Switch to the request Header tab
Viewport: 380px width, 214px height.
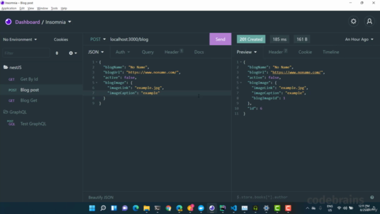(x=173, y=52)
